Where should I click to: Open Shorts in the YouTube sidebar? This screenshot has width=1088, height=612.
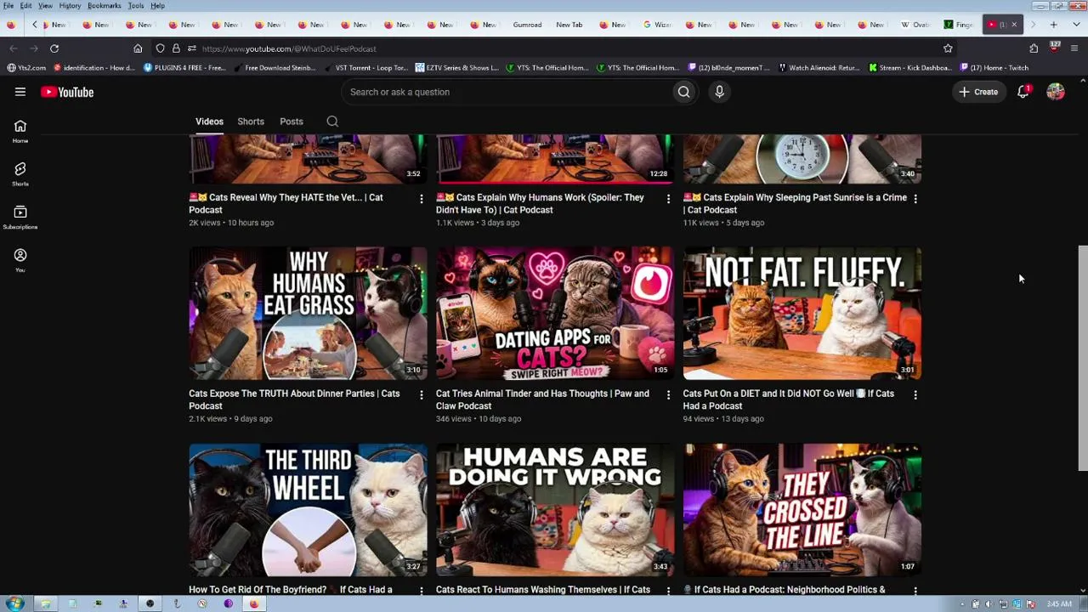tap(20, 174)
